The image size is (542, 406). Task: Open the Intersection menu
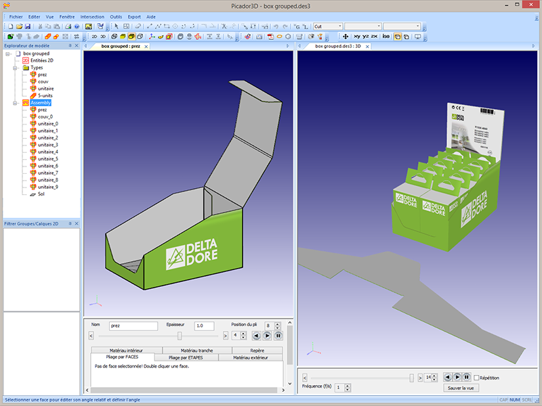coord(92,16)
